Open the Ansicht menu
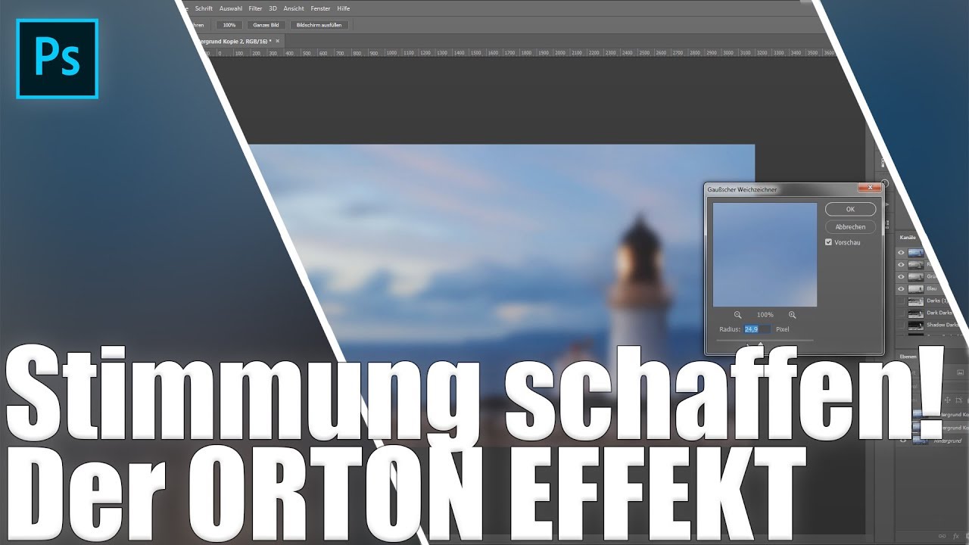This screenshot has height=545, width=969. tap(294, 8)
